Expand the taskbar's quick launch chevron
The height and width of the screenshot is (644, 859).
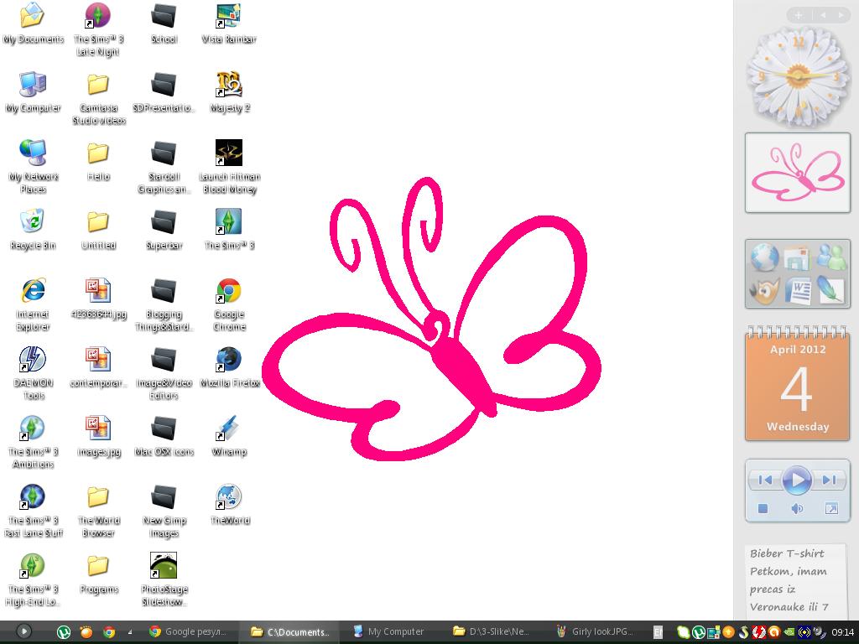(x=130, y=631)
